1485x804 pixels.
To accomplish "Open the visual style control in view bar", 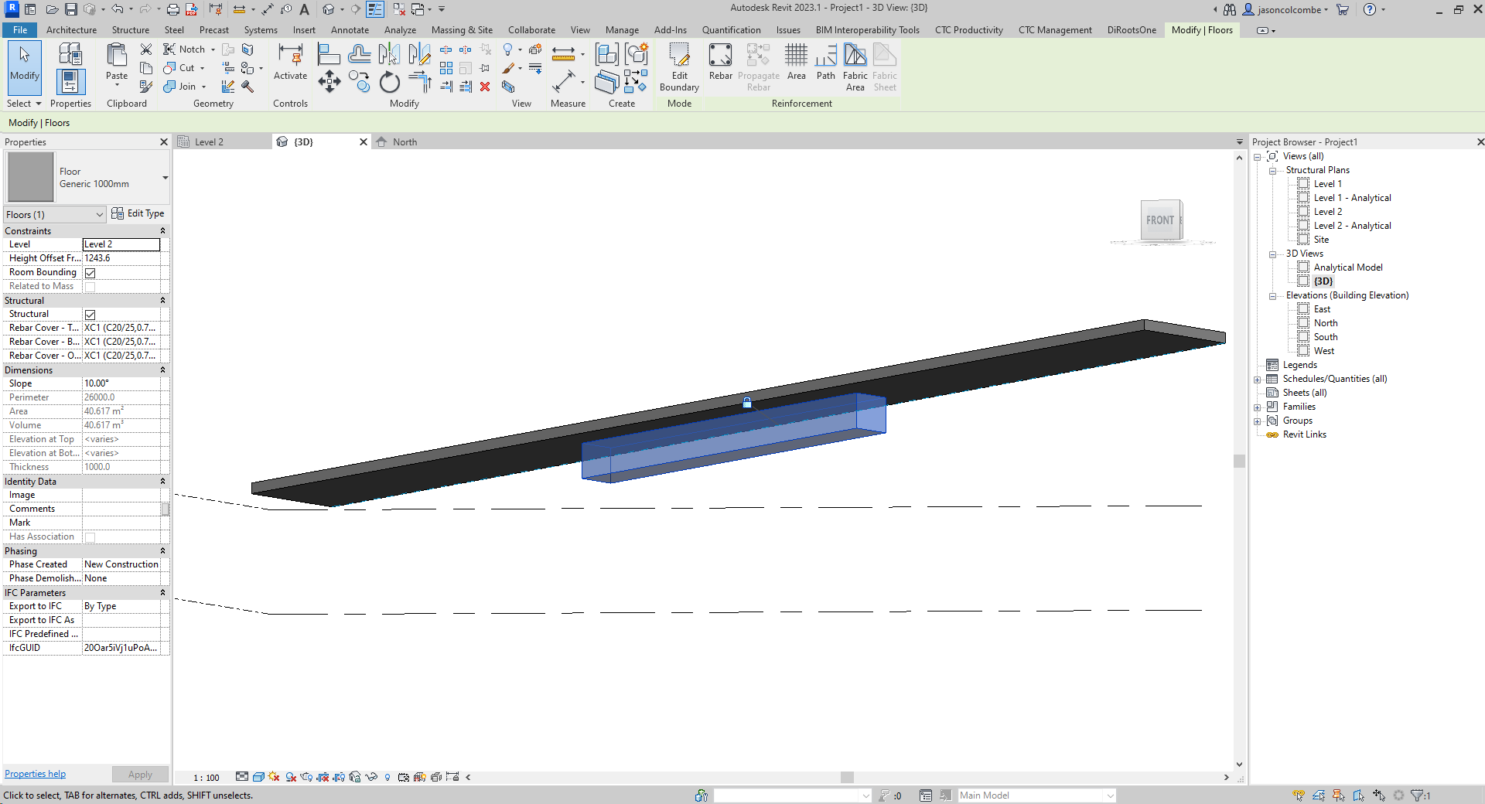I will click(x=260, y=778).
